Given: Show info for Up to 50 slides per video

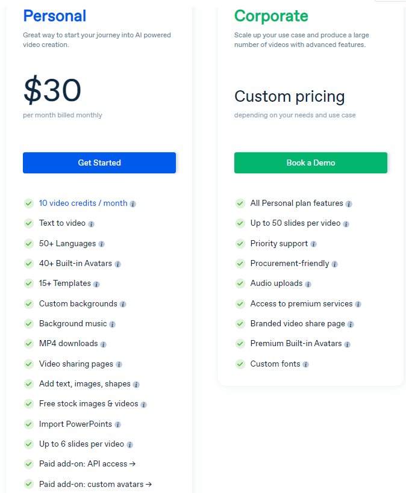Looking at the screenshot, I should 346,224.
